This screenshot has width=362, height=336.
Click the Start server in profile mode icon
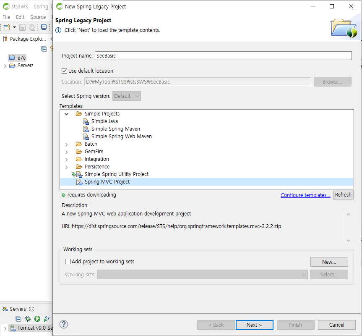pos(47,319)
